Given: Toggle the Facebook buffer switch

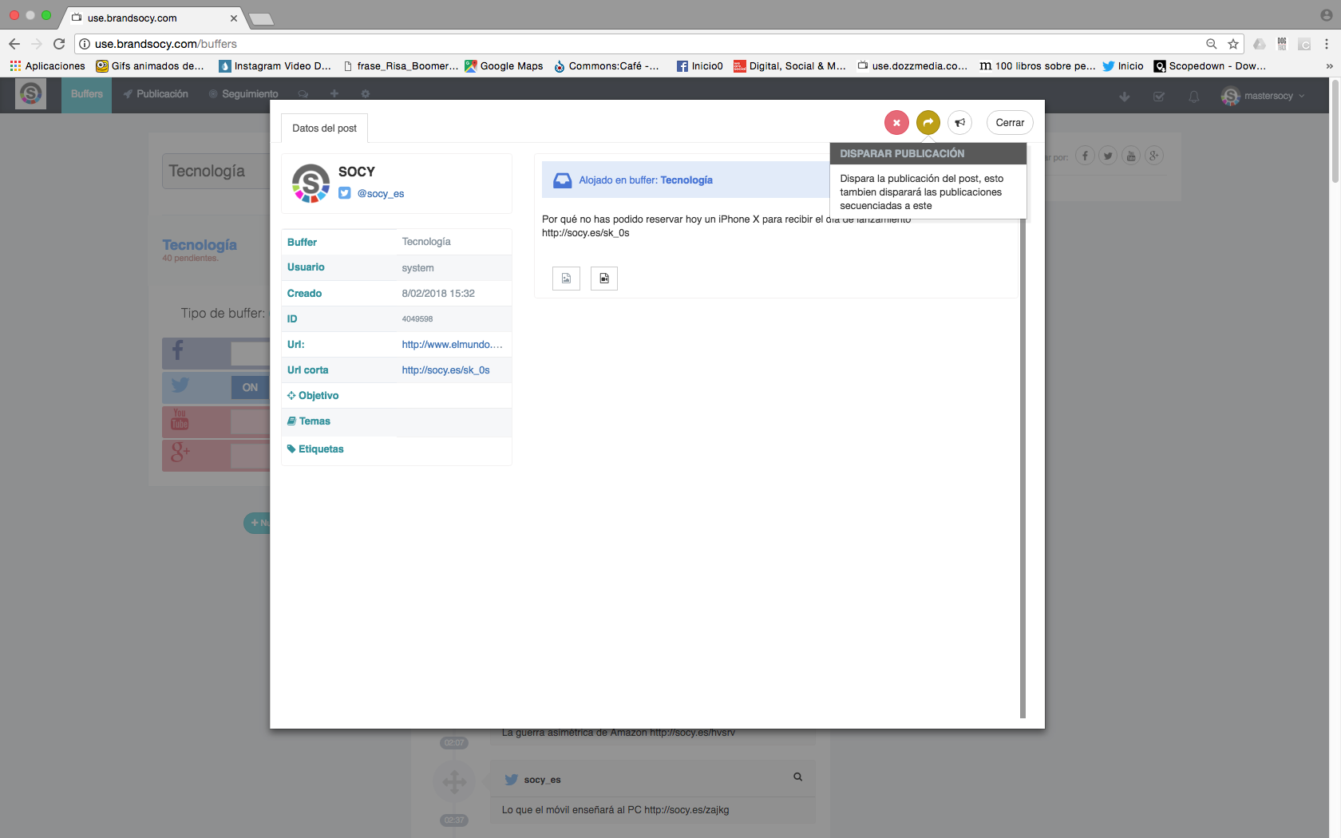Looking at the screenshot, I should click(x=250, y=354).
